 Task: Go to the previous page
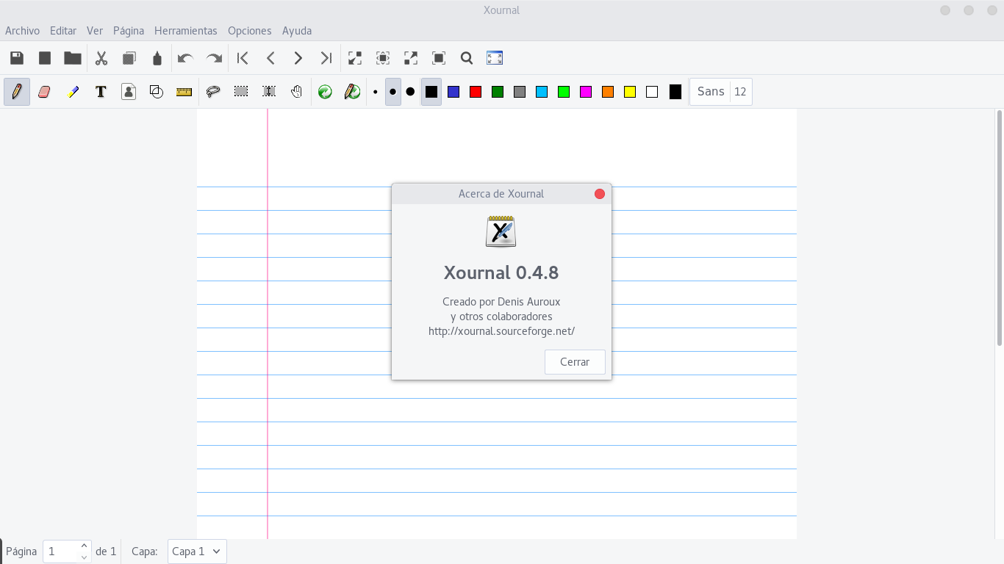270,58
